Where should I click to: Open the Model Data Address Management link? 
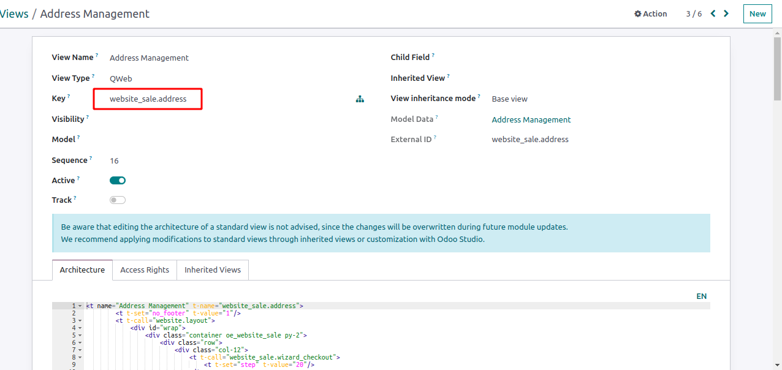point(531,119)
